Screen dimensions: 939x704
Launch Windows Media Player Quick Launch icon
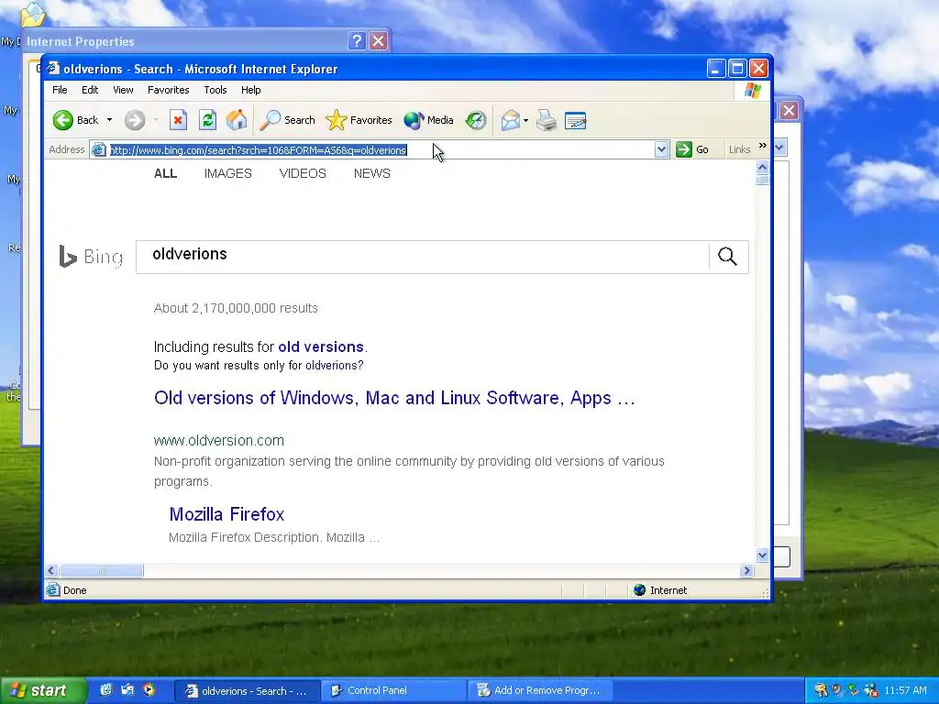(x=149, y=690)
